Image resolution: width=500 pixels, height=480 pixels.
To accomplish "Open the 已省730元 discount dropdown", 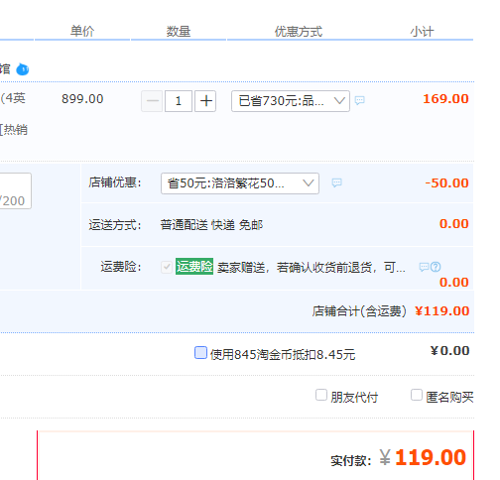I will pos(291,101).
